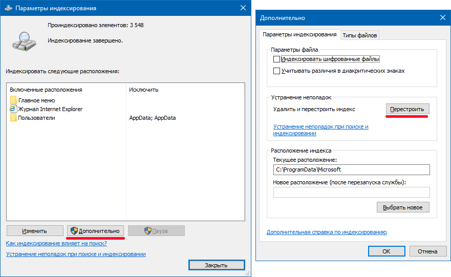Image resolution: width=451 pixels, height=277 pixels.
Task: Click the title bar icon of Параметры индексирования
Action: (8, 8)
